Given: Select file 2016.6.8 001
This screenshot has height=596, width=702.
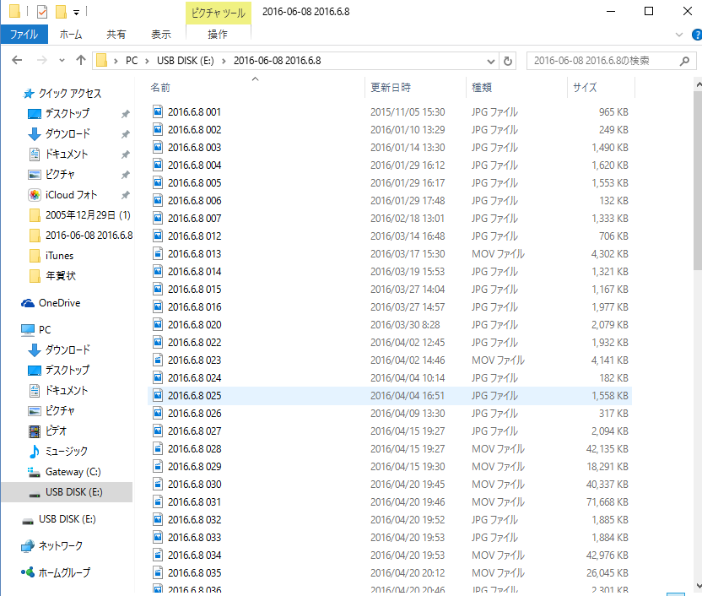Looking at the screenshot, I should tap(194, 112).
